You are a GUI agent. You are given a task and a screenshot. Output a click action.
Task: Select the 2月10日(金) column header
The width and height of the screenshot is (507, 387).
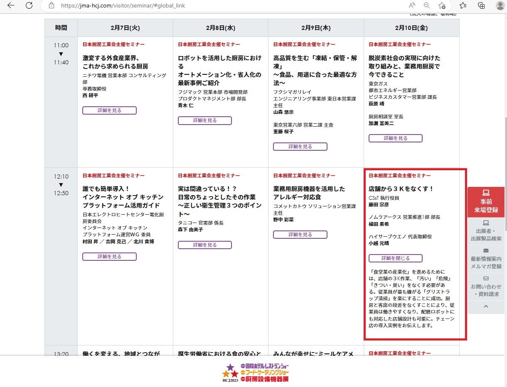(411, 28)
